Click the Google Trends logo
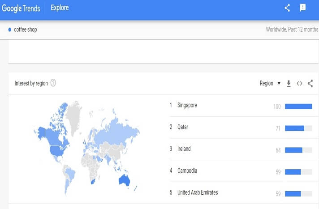This screenshot has width=319, height=209. 21,8
